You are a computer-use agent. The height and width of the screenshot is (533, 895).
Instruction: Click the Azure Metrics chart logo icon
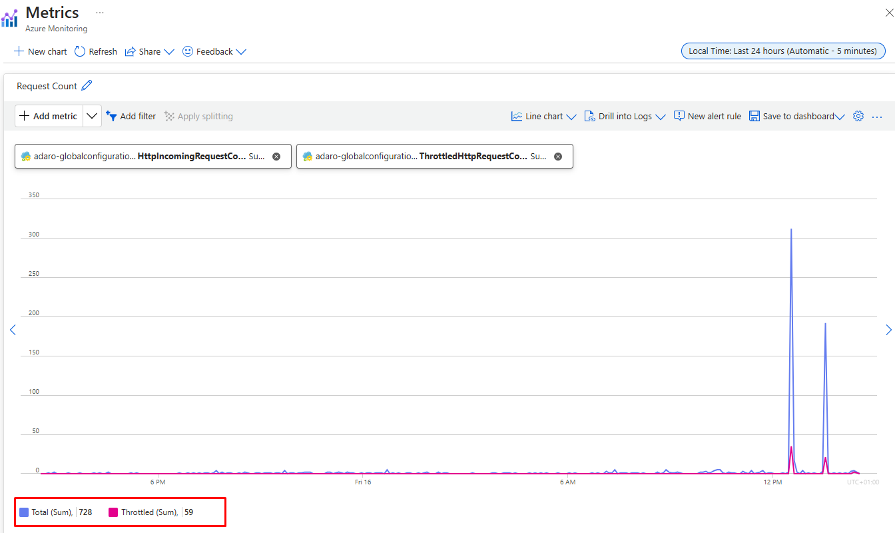(9, 18)
